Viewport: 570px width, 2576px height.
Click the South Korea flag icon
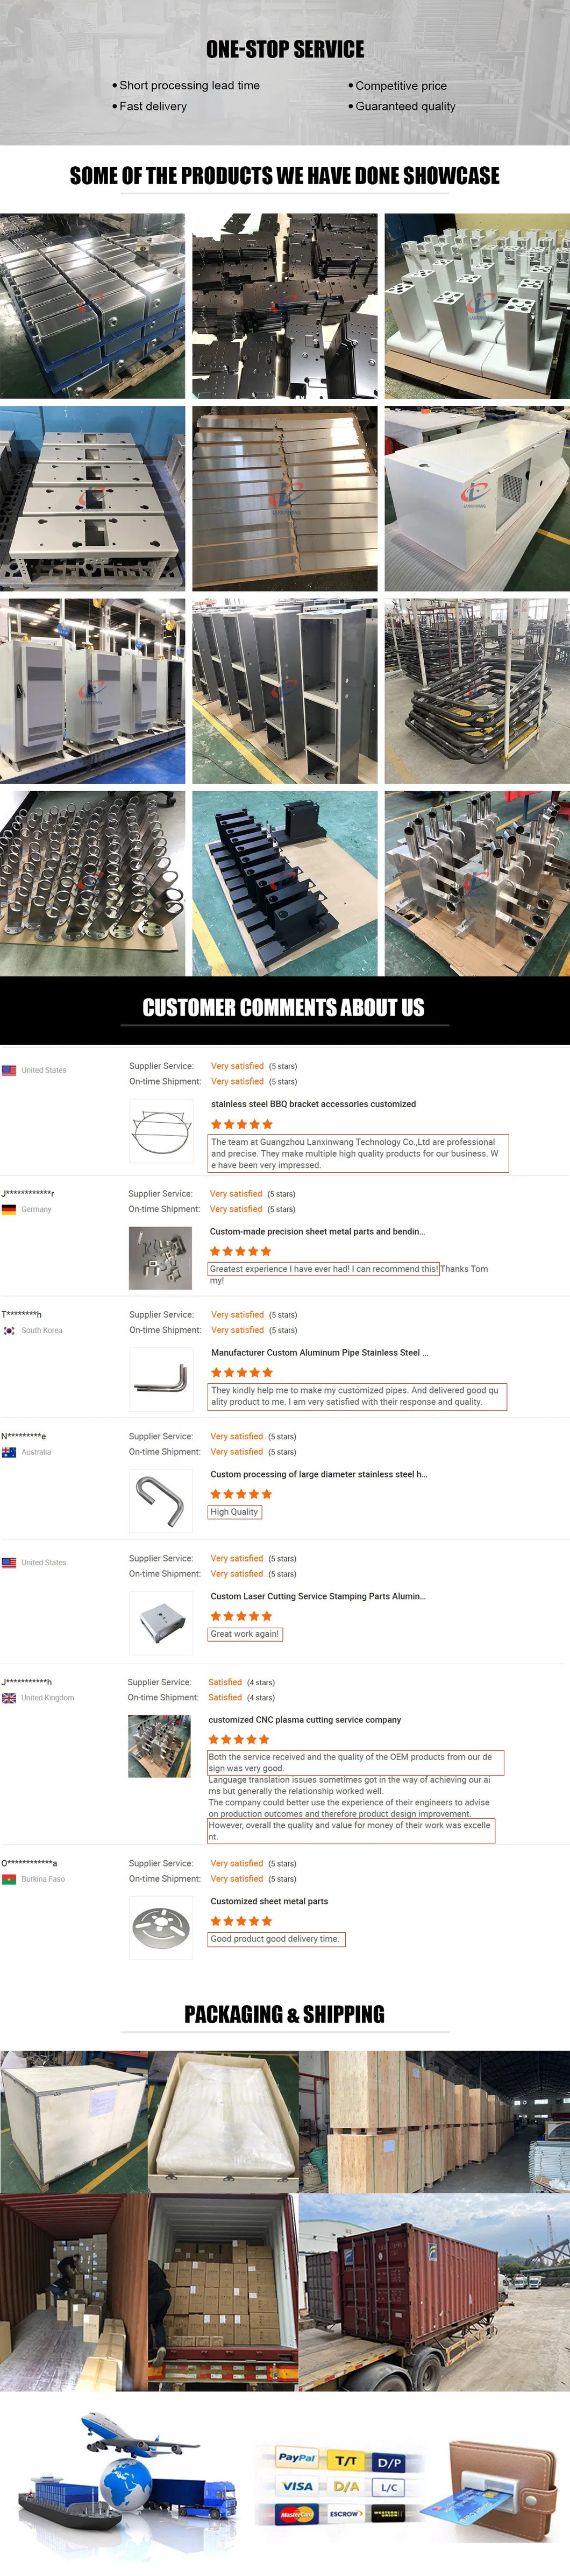9,1330
